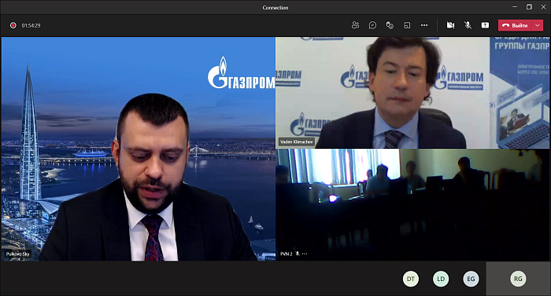551x296 pixels.
Task: Select the DT participant avatar
Action: (410, 279)
